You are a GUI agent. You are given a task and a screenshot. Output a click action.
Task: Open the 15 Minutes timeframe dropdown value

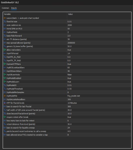(x=99, y=103)
